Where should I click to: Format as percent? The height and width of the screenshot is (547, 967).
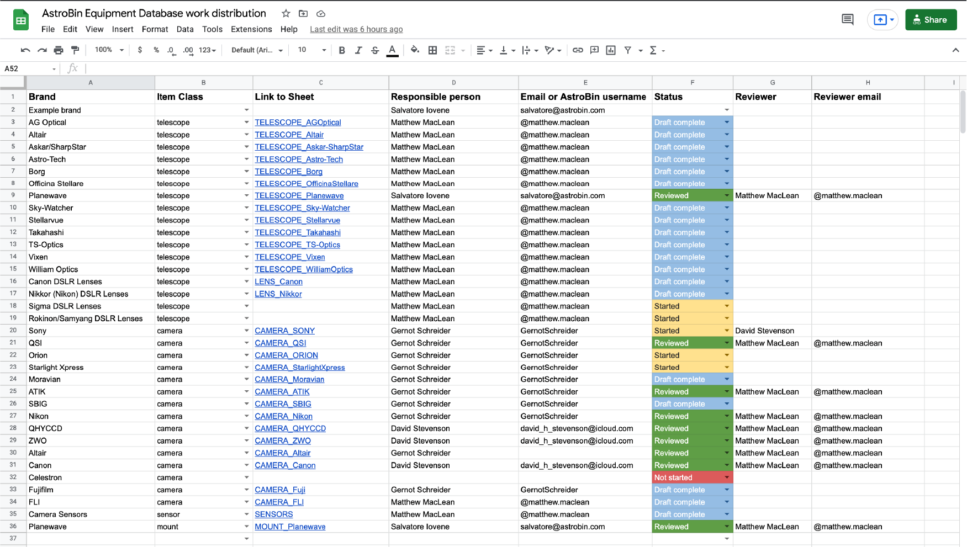pyautogui.click(x=155, y=50)
